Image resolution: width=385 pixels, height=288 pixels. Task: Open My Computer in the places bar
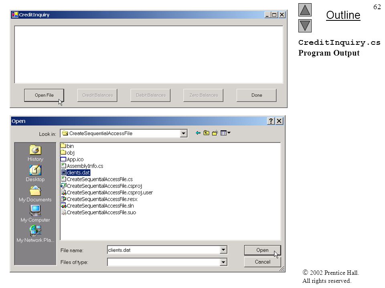pyautogui.click(x=35, y=214)
